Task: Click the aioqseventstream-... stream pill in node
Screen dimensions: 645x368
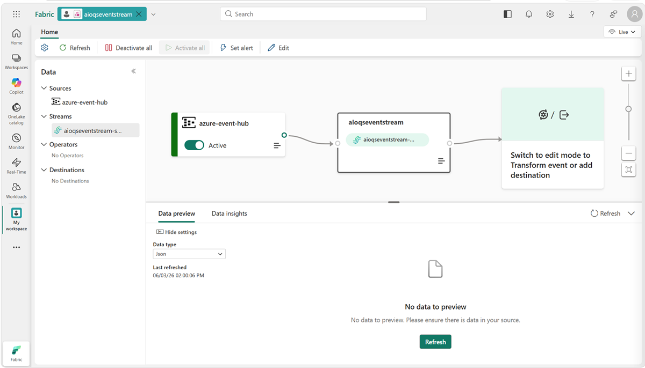Action: [x=388, y=140]
